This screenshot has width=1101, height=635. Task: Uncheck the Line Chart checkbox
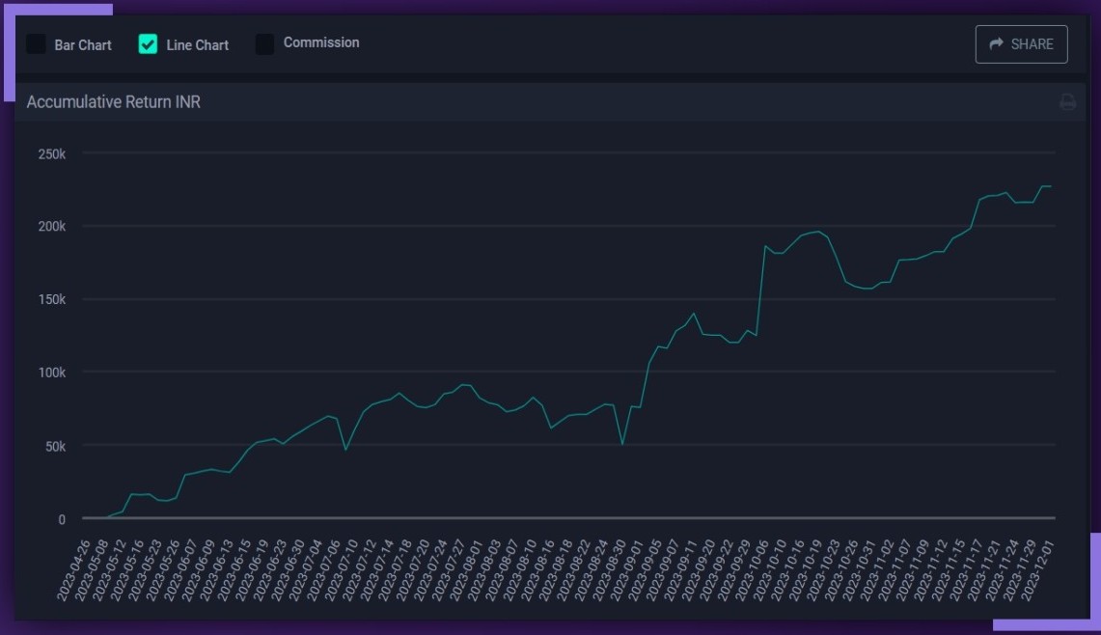(148, 44)
